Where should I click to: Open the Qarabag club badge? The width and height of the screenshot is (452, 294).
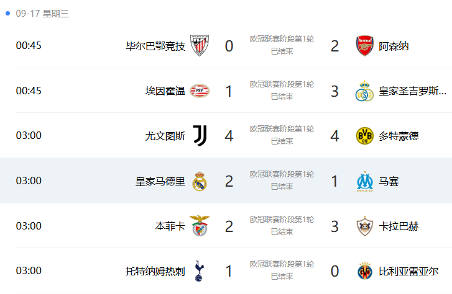365,226
